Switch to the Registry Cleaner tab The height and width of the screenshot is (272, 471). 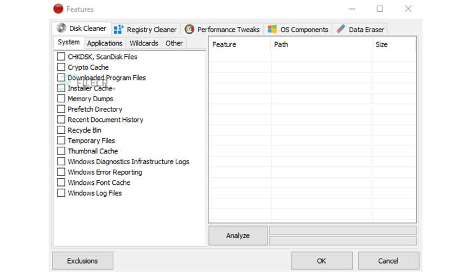[x=146, y=29]
